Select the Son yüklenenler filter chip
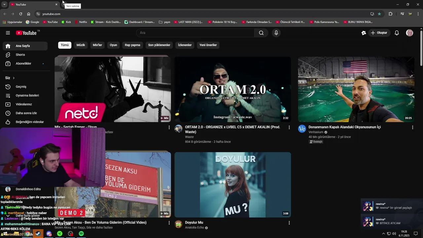 (x=159, y=45)
